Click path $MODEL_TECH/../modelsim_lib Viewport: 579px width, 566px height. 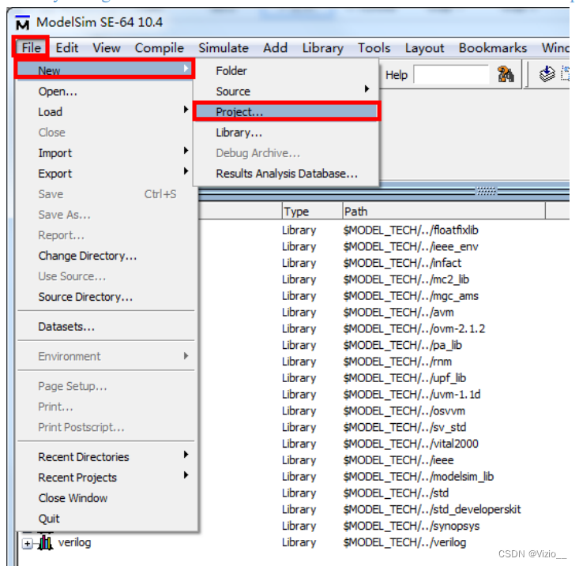[419, 476]
